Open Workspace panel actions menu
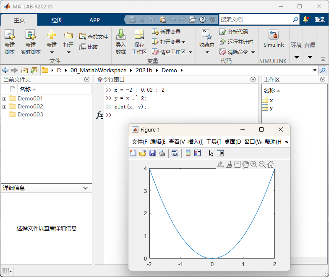This screenshot has height=277, width=329. (322, 79)
